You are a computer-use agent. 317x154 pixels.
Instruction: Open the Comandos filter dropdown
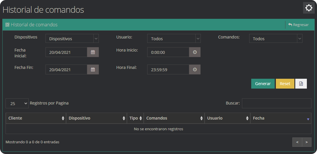pyautogui.click(x=276, y=38)
